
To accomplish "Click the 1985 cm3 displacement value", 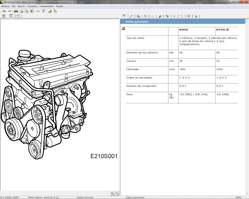I will [182, 69].
